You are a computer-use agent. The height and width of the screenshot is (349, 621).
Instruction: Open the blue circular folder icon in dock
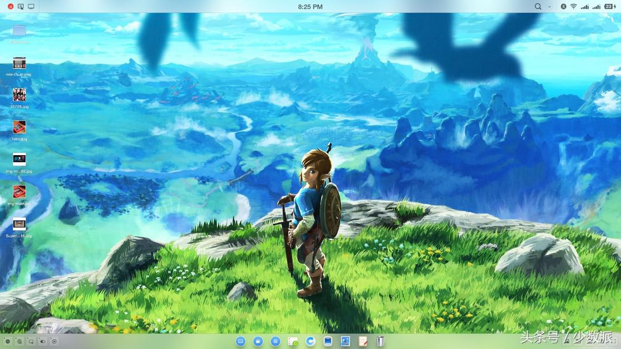(x=258, y=341)
